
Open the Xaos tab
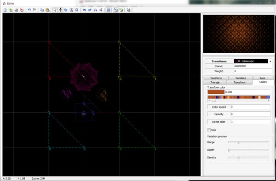(x=263, y=78)
